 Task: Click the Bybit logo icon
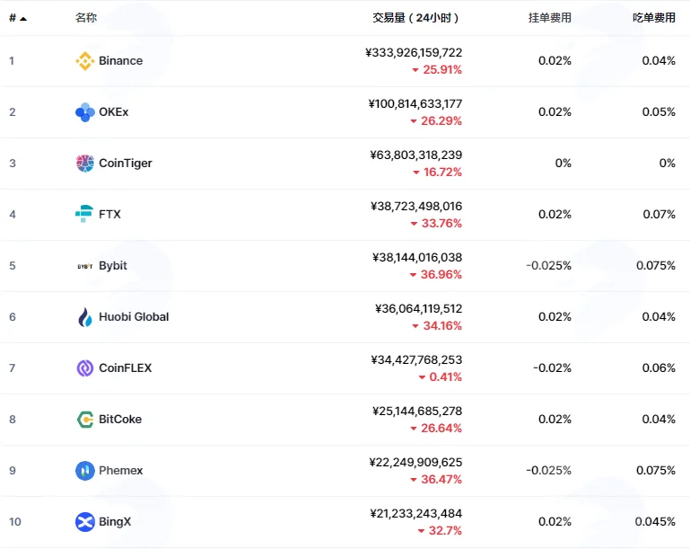pyautogui.click(x=85, y=266)
